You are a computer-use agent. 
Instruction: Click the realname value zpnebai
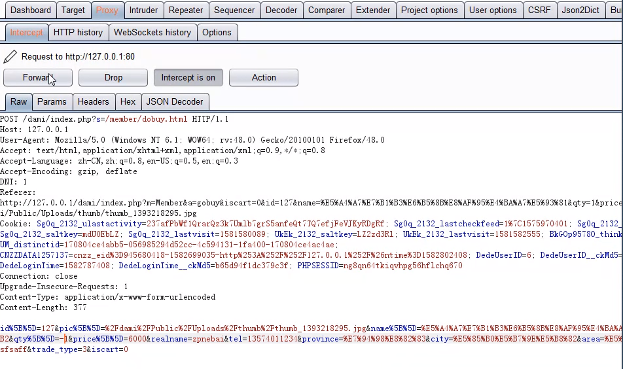coord(208,339)
